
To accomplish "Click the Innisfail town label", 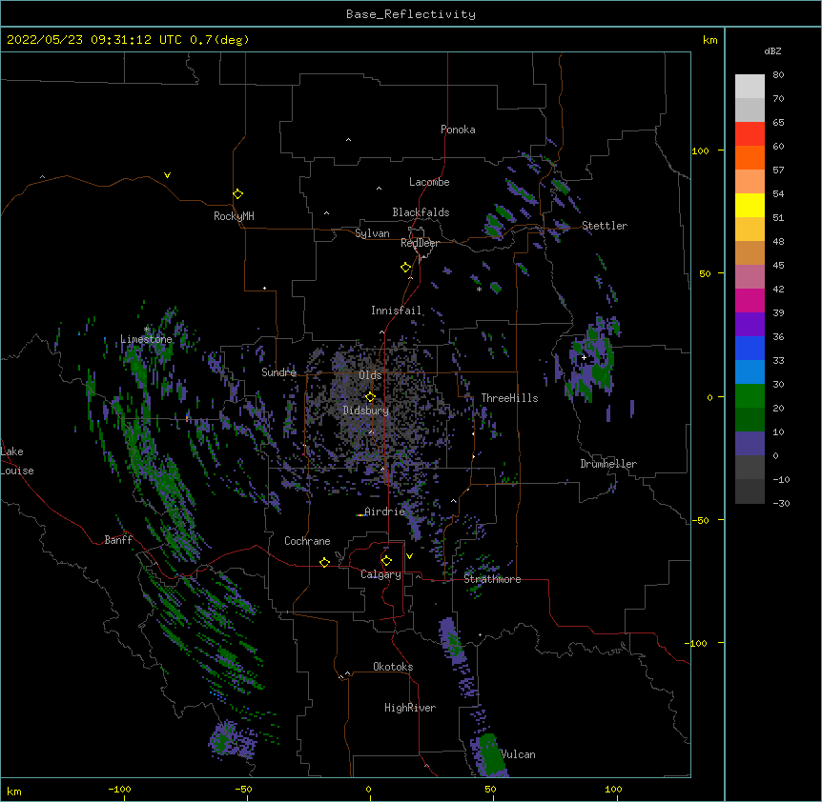I will tap(396, 311).
